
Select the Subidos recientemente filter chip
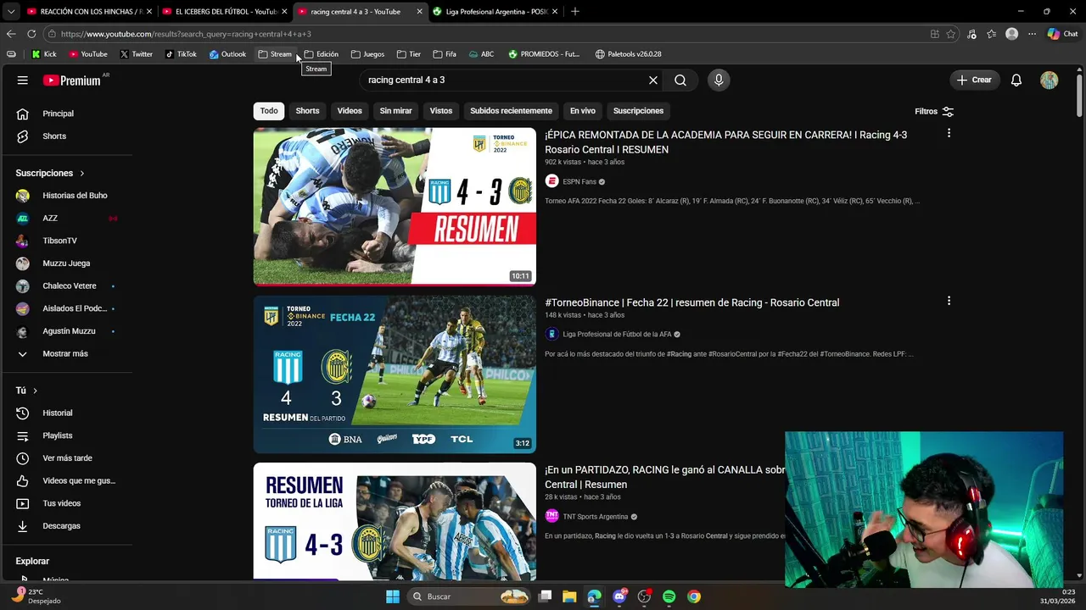511,111
